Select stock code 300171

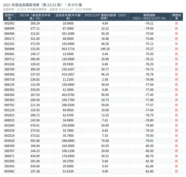tap(9, 39)
